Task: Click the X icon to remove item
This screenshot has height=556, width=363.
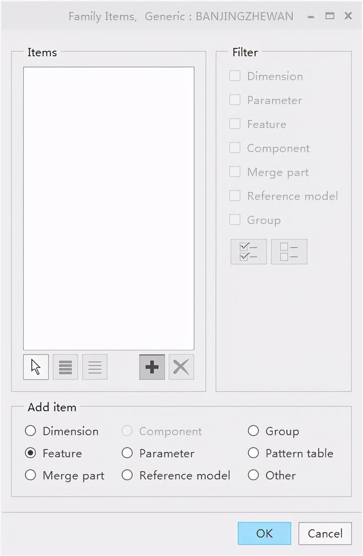Action: pos(181,367)
